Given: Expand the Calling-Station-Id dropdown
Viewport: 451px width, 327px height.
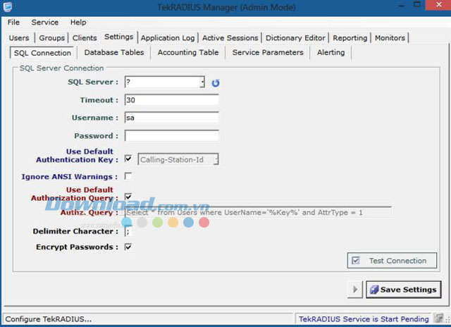Looking at the screenshot, I should 216,159.
